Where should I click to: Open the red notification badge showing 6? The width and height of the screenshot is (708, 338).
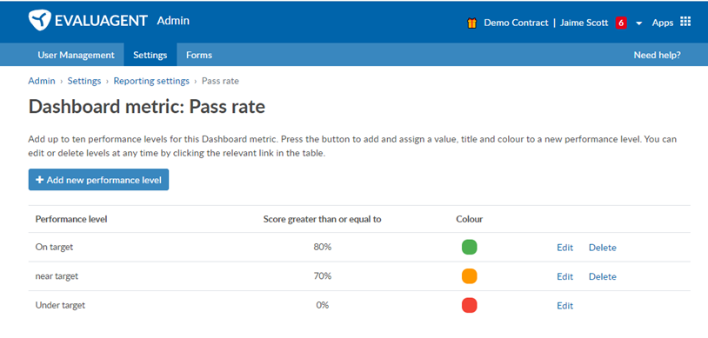(x=621, y=23)
